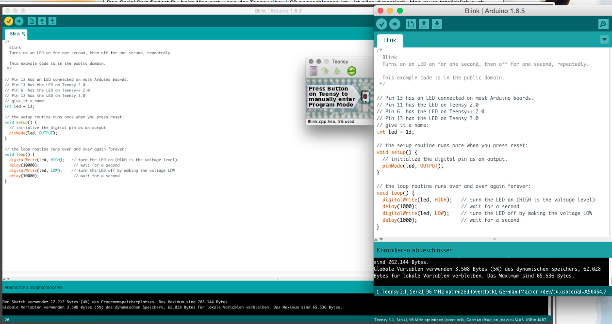Click Arduino 1.6.5 window title bar
The width and height of the screenshot is (612, 324).
492,11
